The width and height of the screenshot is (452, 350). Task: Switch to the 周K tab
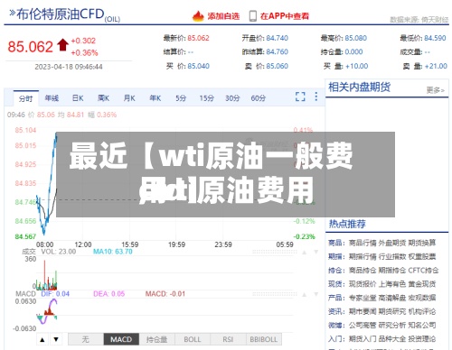[103, 98]
